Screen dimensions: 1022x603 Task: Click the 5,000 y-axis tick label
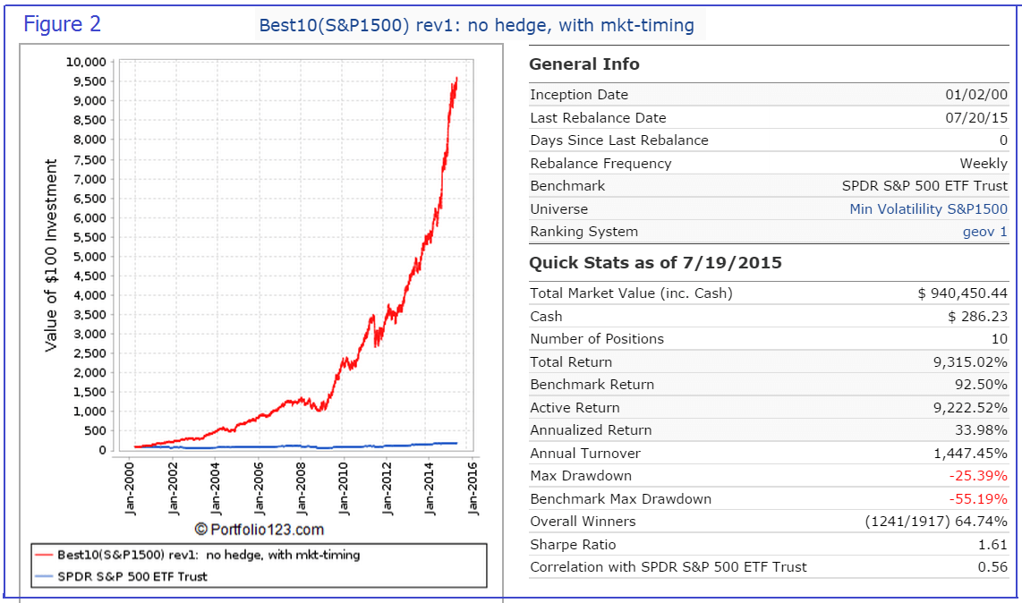click(x=90, y=256)
